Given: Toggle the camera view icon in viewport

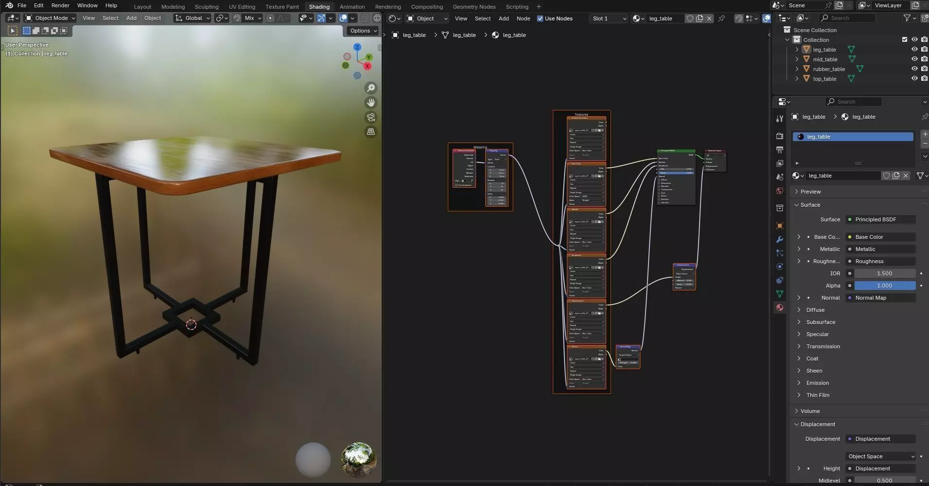Looking at the screenshot, I should click(x=371, y=117).
